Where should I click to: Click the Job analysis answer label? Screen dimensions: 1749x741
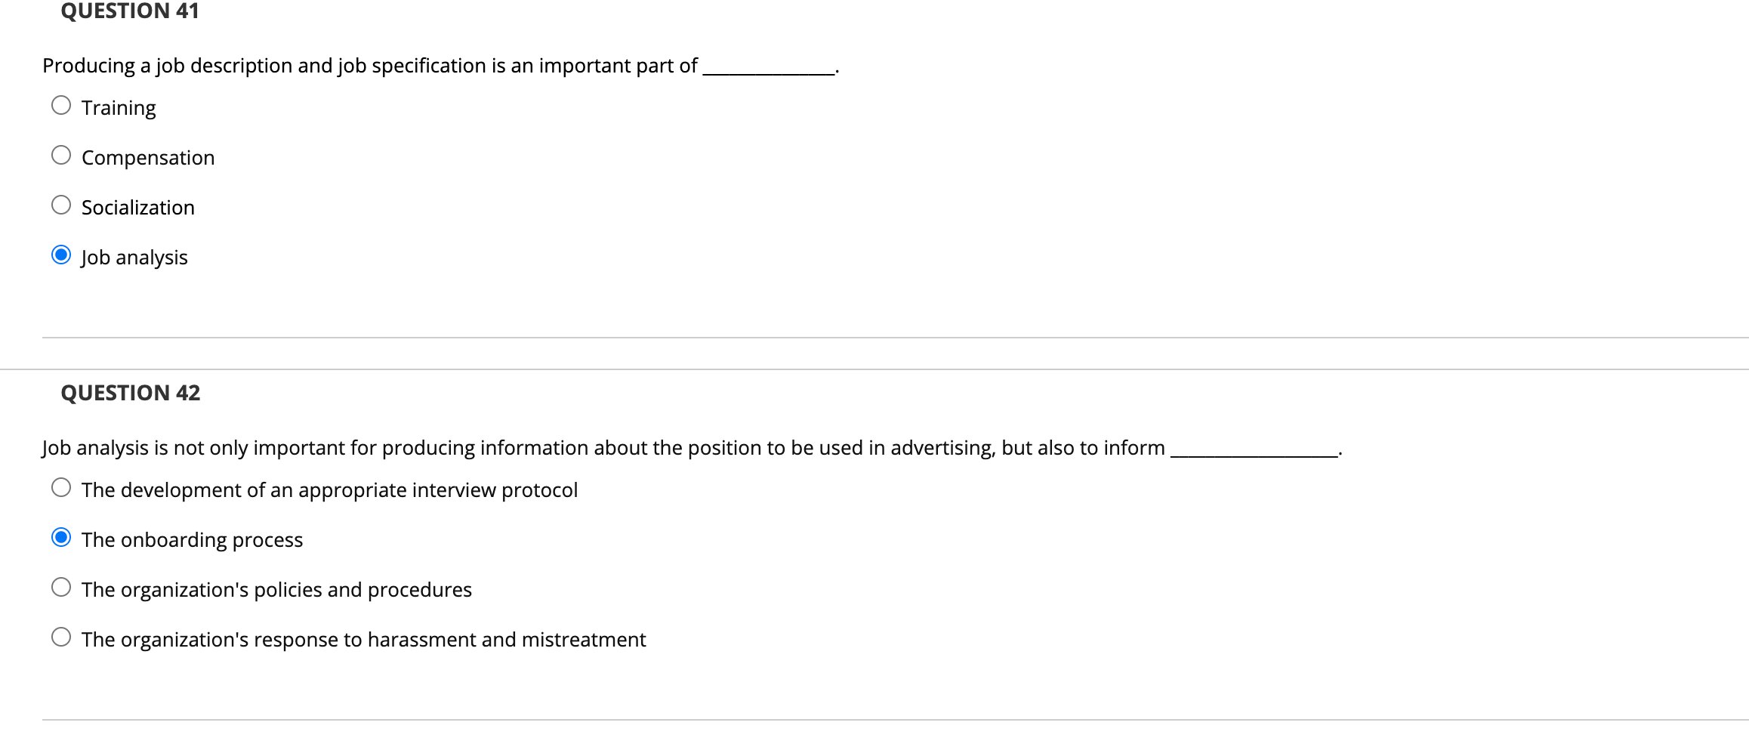pos(134,258)
